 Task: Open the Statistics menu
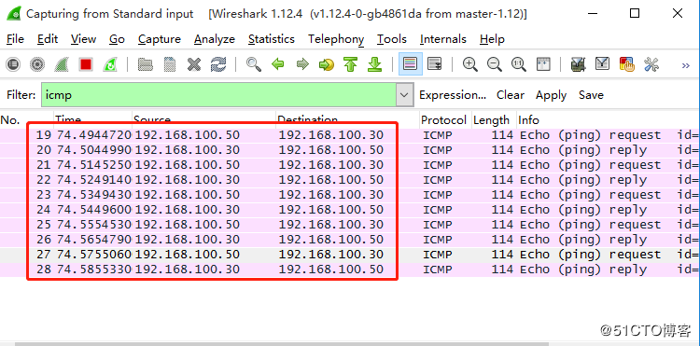click(x=272, y=39)
